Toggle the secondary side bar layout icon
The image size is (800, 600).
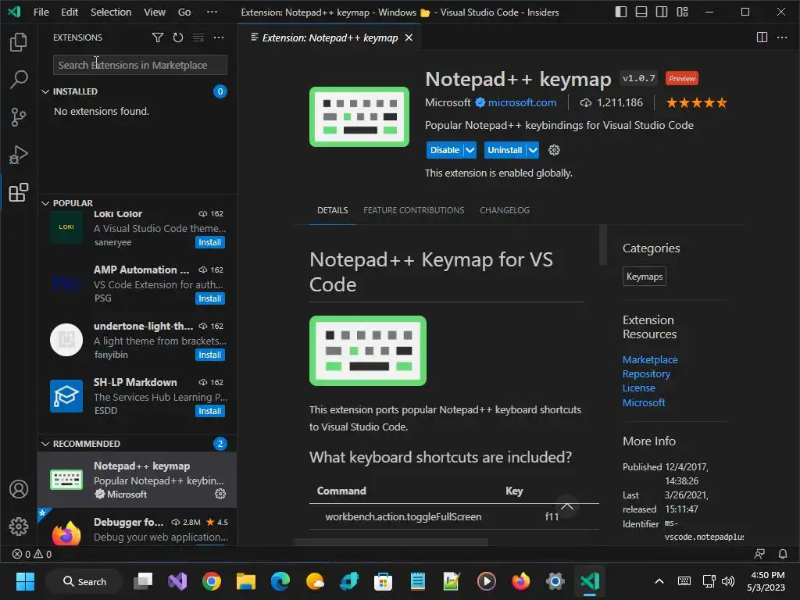(x=662, y=12)
